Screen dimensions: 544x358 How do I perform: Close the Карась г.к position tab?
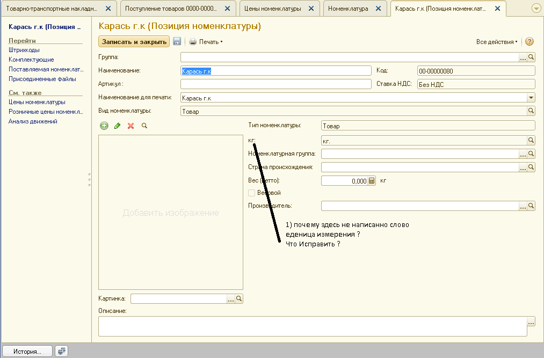tap(497, 9)
